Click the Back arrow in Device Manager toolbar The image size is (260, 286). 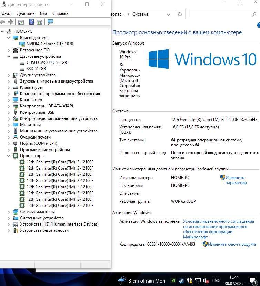coord(2,22)
